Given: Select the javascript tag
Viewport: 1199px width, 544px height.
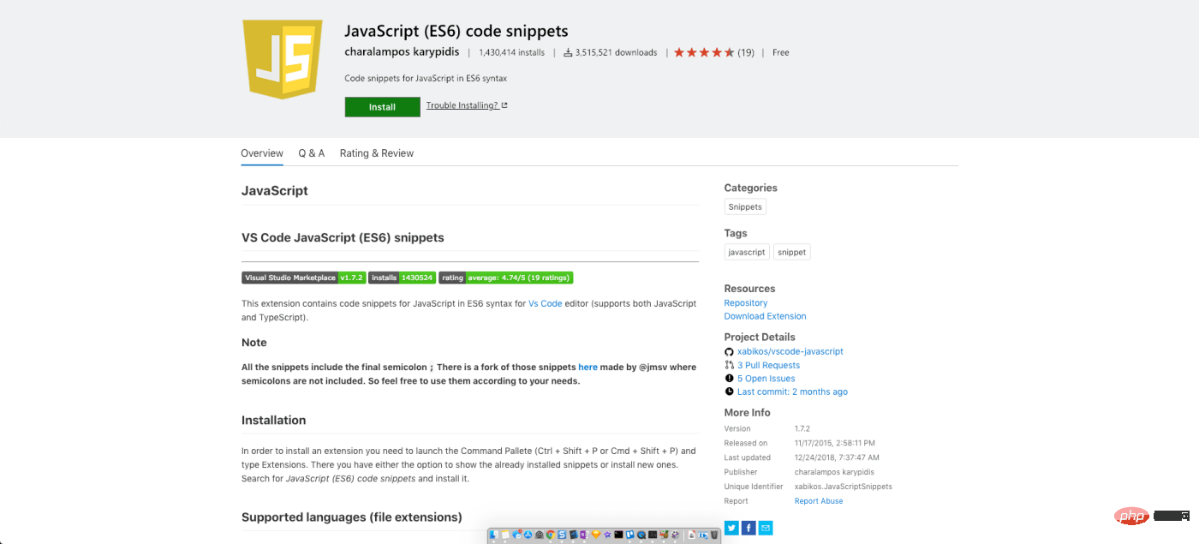Looking at the screenshot, I should point(747,252).
